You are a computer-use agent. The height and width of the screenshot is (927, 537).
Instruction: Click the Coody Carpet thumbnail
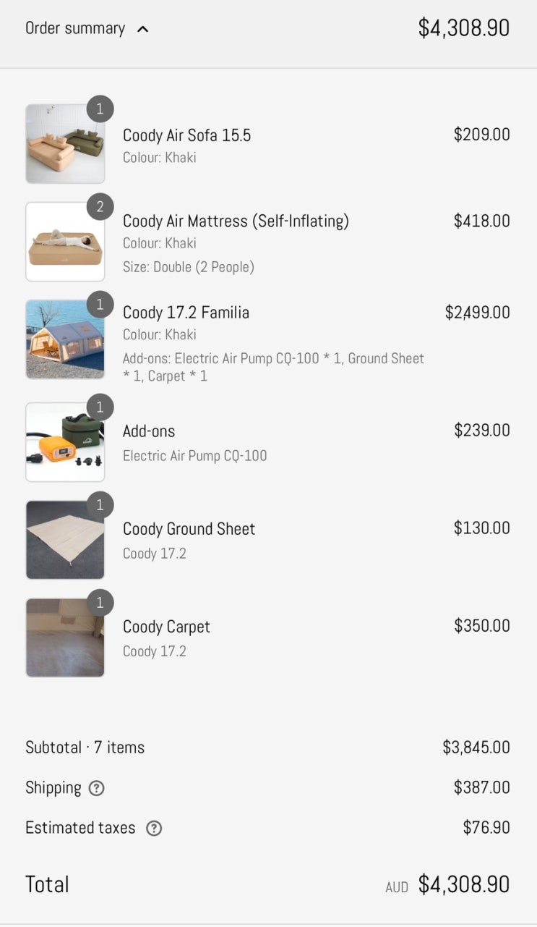(x=65, y=638)
